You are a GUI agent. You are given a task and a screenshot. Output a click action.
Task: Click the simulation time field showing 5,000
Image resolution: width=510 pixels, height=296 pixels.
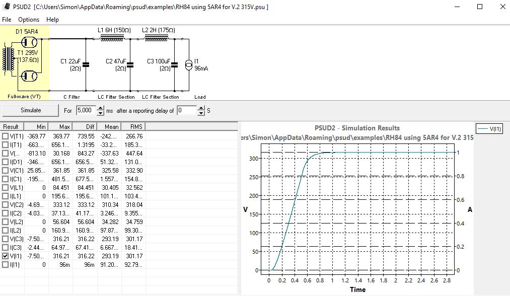point(86,110)
